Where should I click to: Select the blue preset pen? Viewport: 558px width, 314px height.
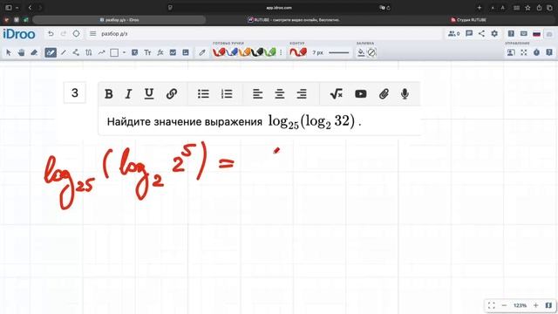pos(232,52)
